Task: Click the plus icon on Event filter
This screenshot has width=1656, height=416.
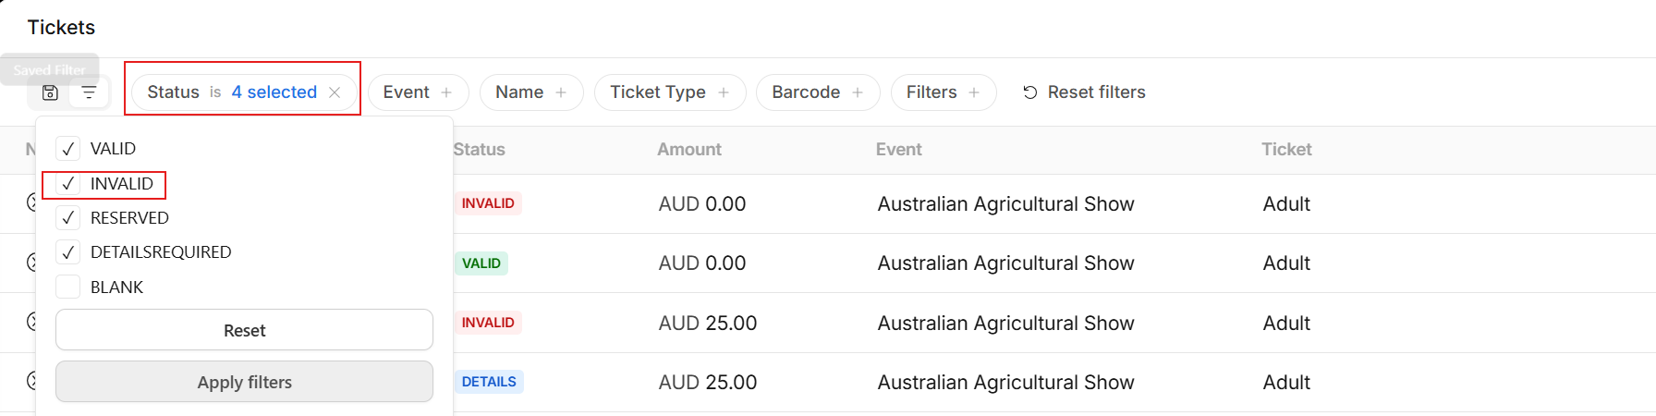Action: point(446,92)
